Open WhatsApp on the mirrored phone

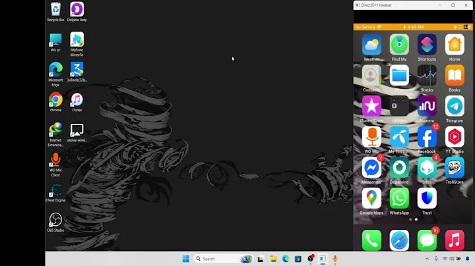[x=399, y=198]
